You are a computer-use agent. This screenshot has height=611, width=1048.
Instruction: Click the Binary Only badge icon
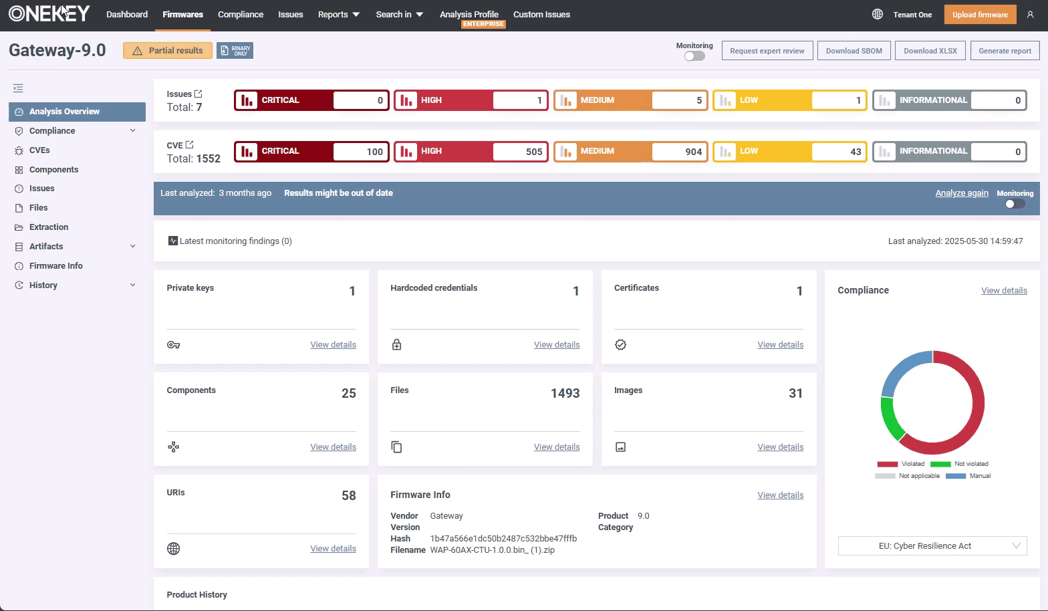(x=235, y=51)
